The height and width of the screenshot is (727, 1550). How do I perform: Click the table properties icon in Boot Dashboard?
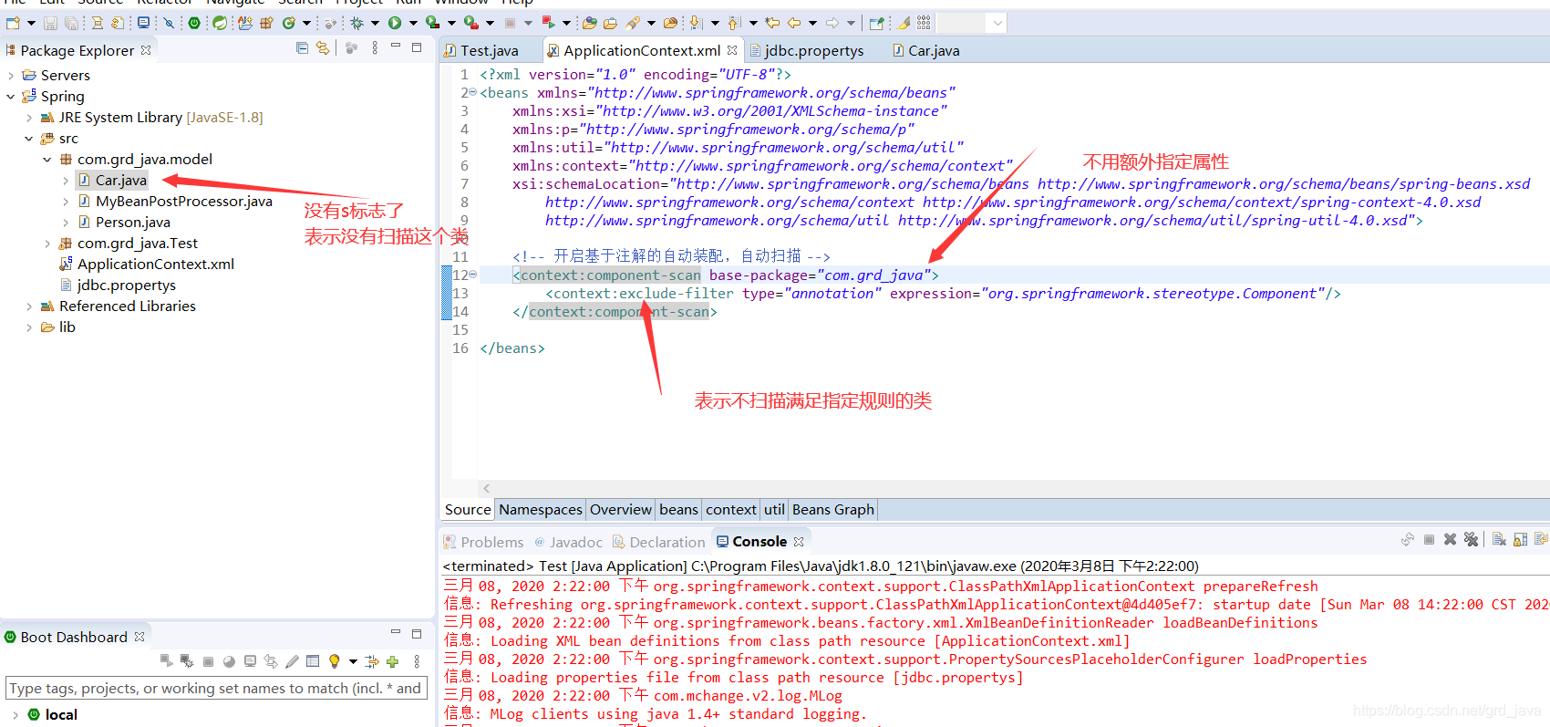[x=313, y=661]
